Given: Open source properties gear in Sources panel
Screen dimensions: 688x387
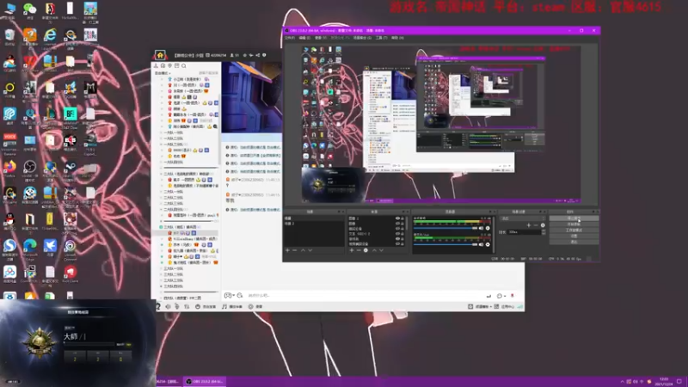Looking at the screenshot, I should tap(366, 250).
